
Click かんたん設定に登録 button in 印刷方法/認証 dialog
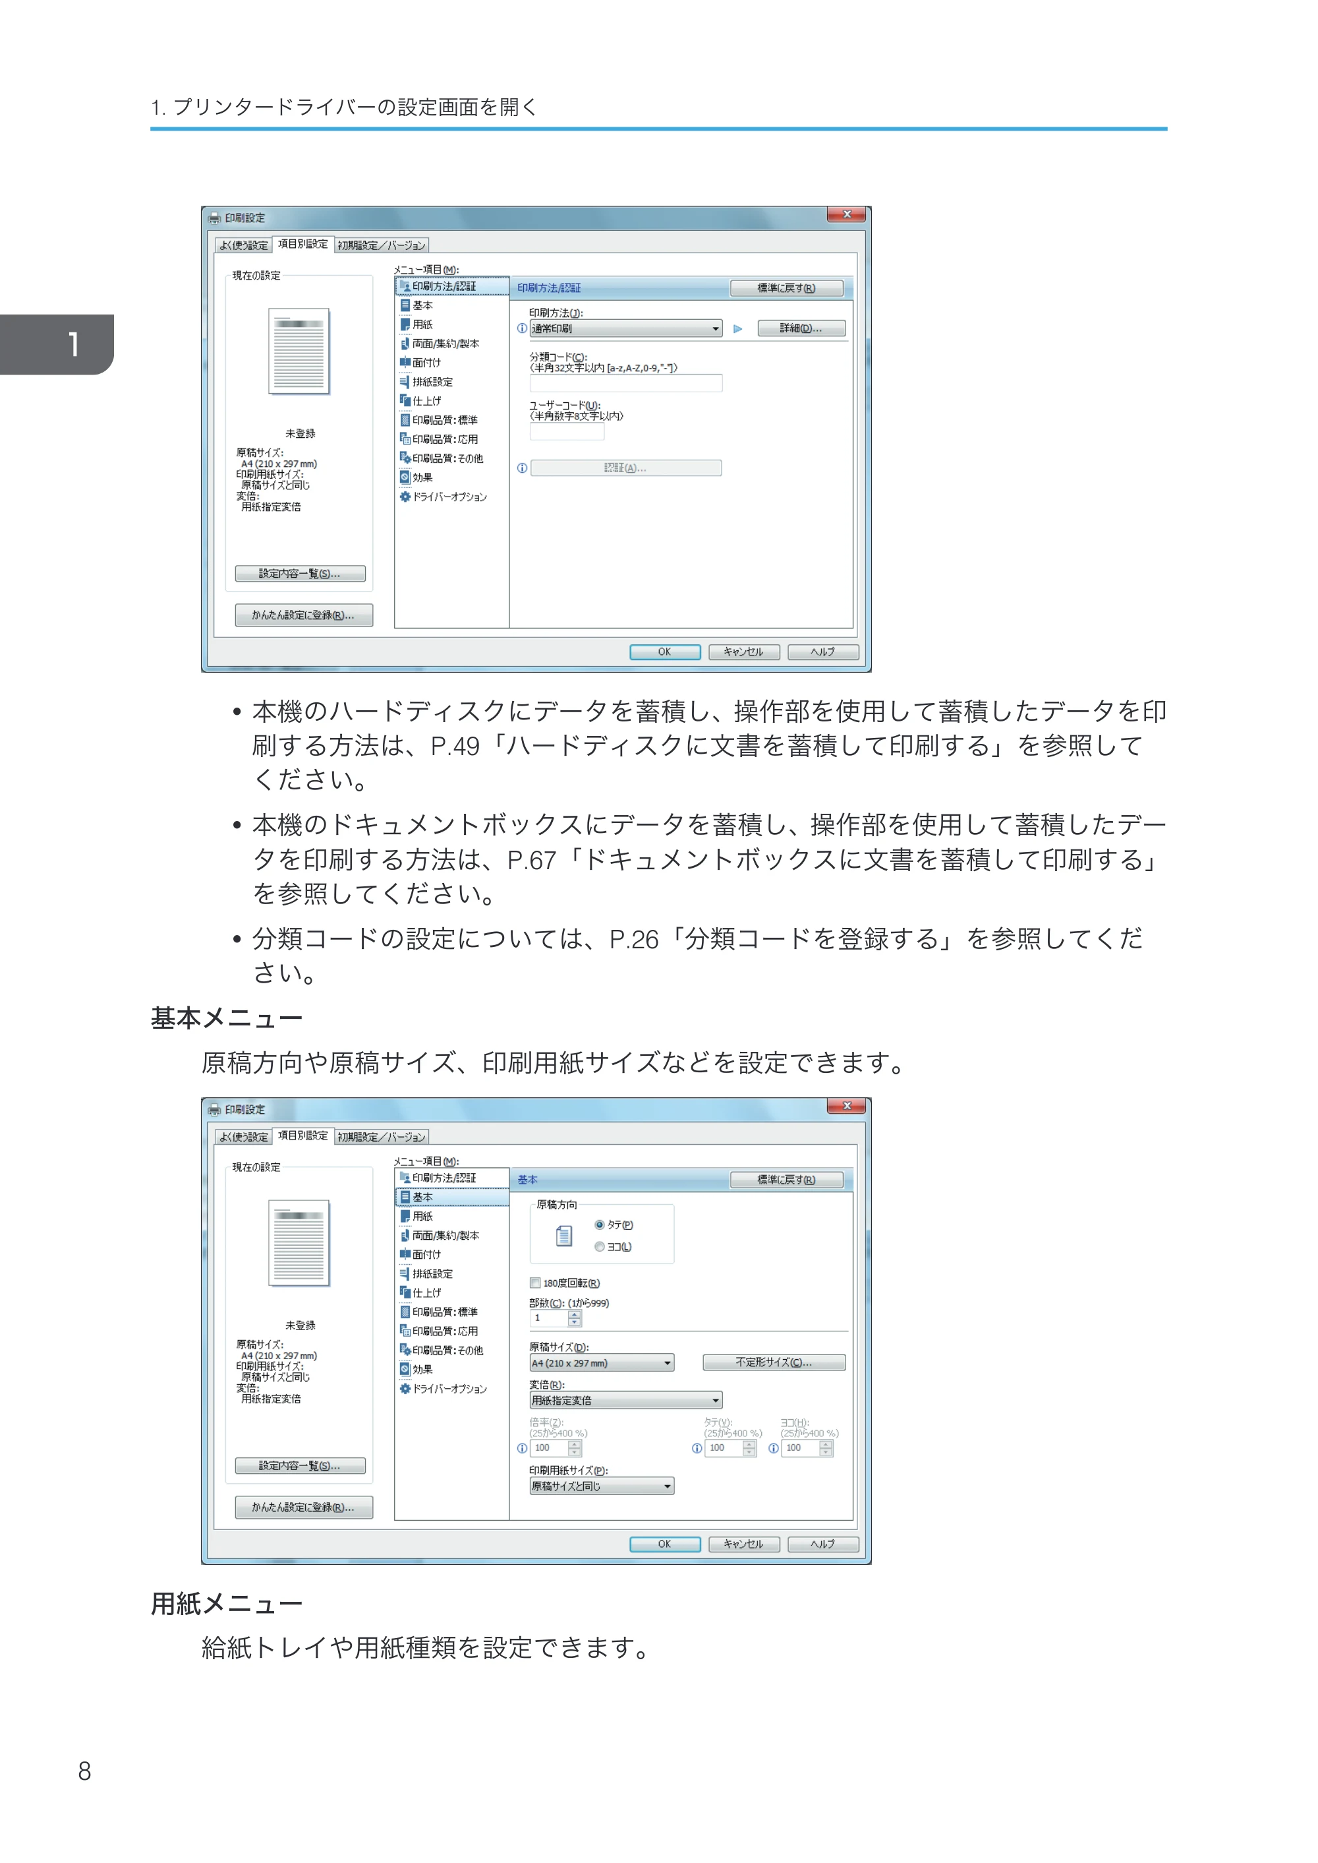point(304,615)
